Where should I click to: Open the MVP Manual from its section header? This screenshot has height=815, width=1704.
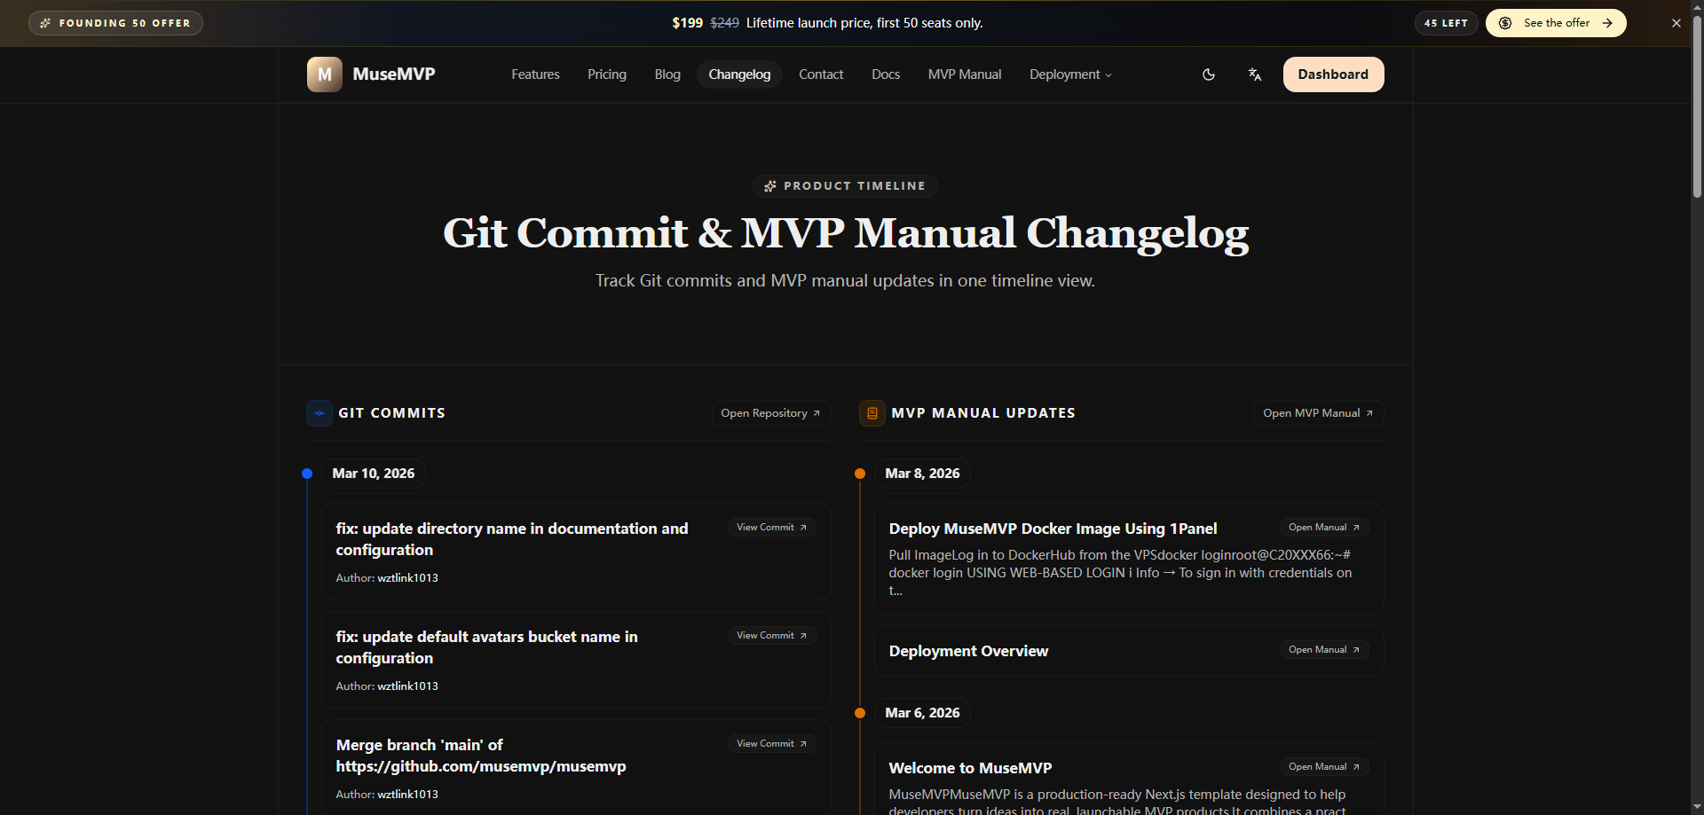point(1317,413)
